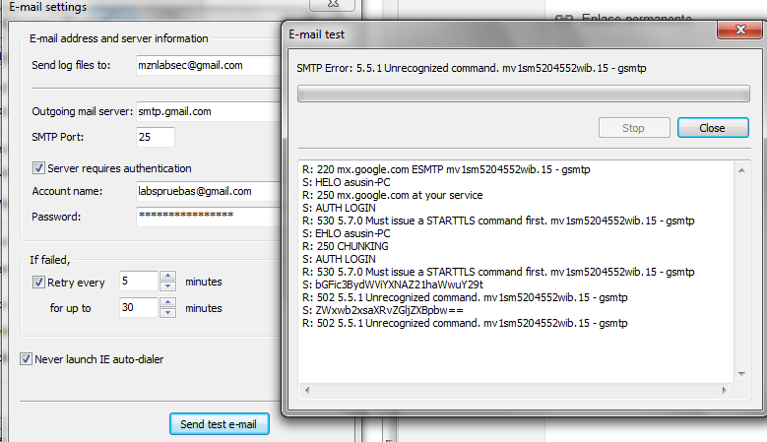Click the SMTP Error status message
The width and height of the screenshot is (767, 442).
(x=471, y=69)
